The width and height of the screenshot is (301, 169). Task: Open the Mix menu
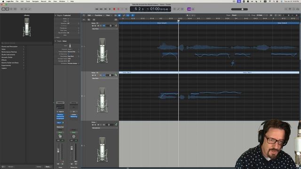point(49,1)
